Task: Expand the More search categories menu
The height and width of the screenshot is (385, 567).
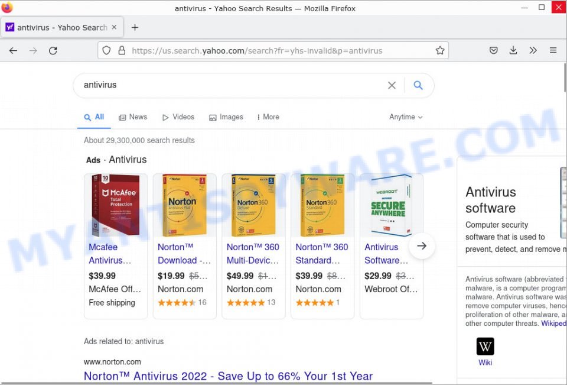Action: pos(268,117)
